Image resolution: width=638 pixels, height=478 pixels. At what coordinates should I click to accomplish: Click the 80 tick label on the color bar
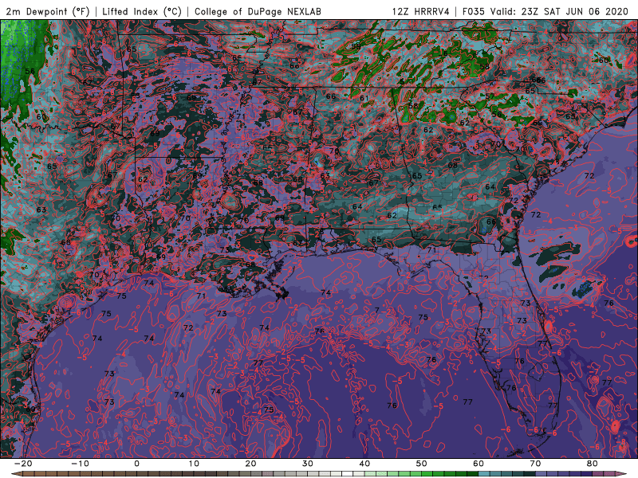coord(593,464)
